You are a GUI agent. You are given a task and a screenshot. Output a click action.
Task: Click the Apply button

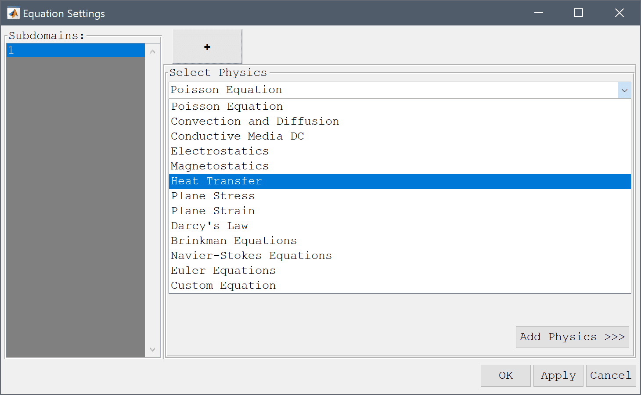558,376
